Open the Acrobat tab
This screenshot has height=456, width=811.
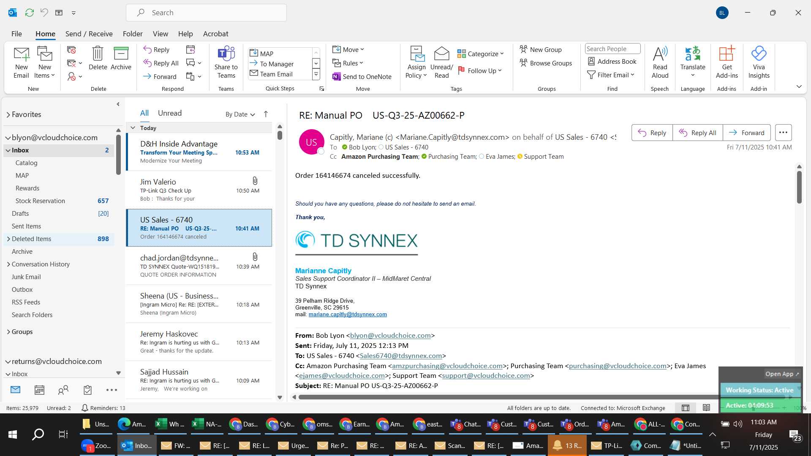(215, 34)
